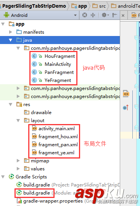Click the fragment_ye.xml file icon
The image size is (140, 206).
tap(34, 152)
